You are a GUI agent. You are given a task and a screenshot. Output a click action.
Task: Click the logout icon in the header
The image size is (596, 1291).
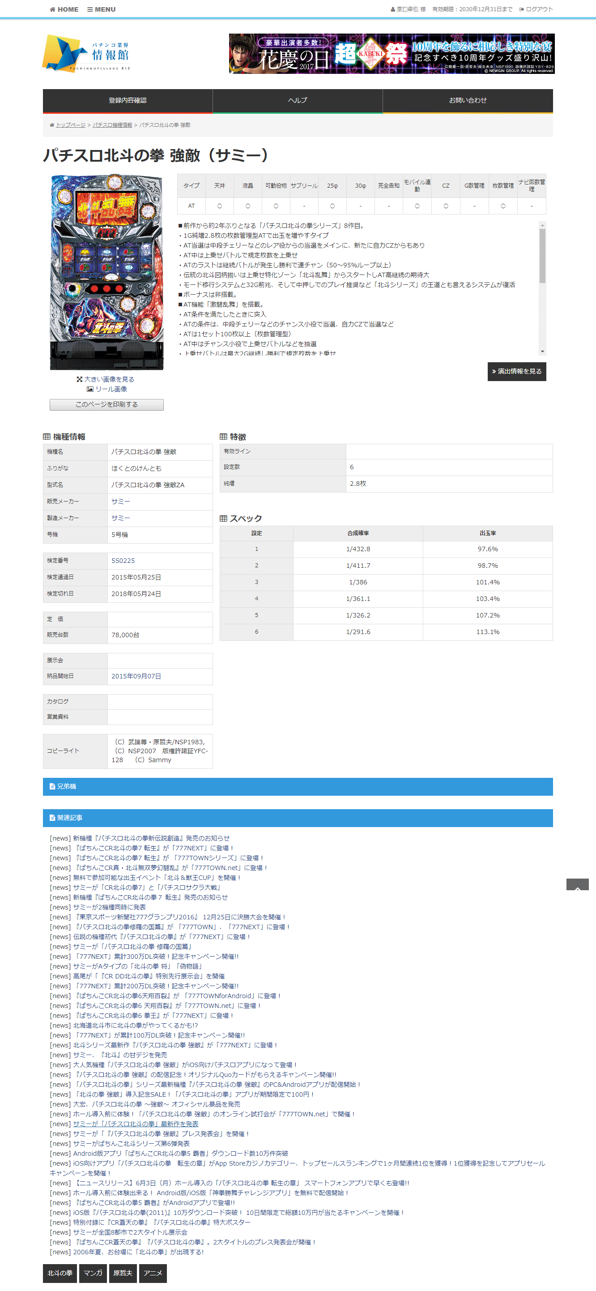[x=521, y=9]
